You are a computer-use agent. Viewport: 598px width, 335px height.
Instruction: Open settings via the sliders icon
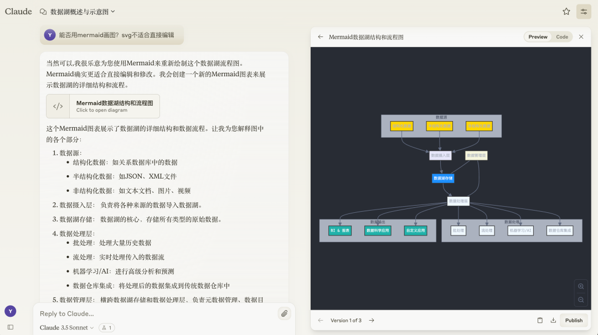click(584, 11)
